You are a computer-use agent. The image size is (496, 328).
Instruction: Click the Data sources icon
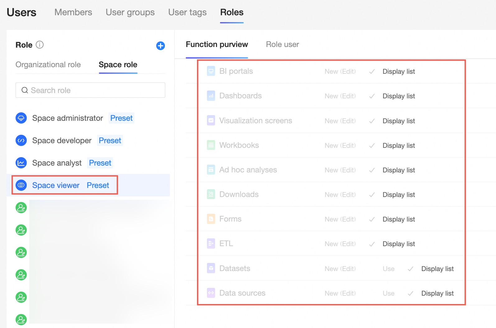pyautogui.click(x=211, y=293)
